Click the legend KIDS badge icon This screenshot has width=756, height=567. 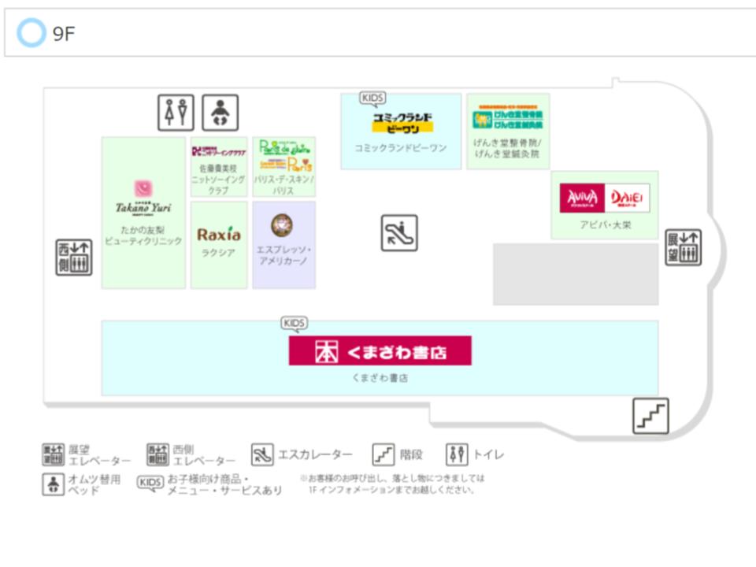150,483
